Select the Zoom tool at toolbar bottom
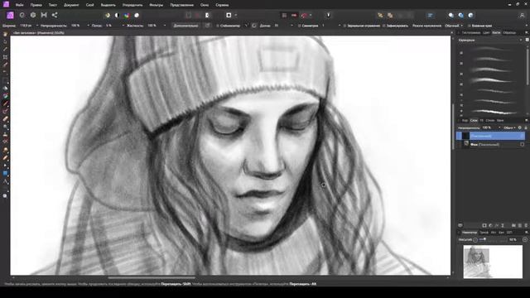Image resolution: width=530 pixels, height=298 pixels. [5, 195]
